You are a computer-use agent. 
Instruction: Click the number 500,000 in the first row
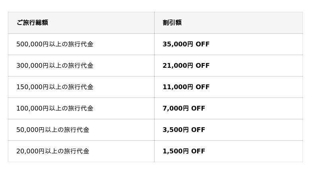tap(28, 44)
